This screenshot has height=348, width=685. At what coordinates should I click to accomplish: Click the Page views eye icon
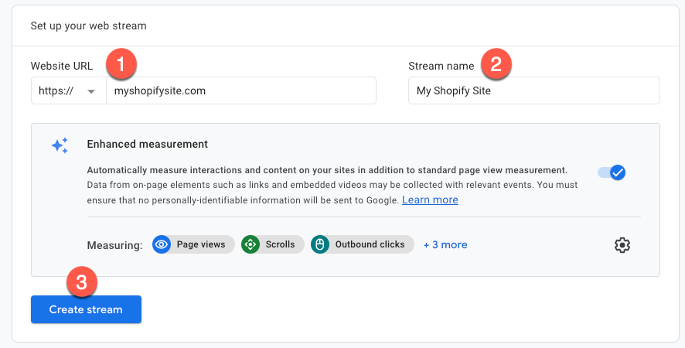[162, 244]
